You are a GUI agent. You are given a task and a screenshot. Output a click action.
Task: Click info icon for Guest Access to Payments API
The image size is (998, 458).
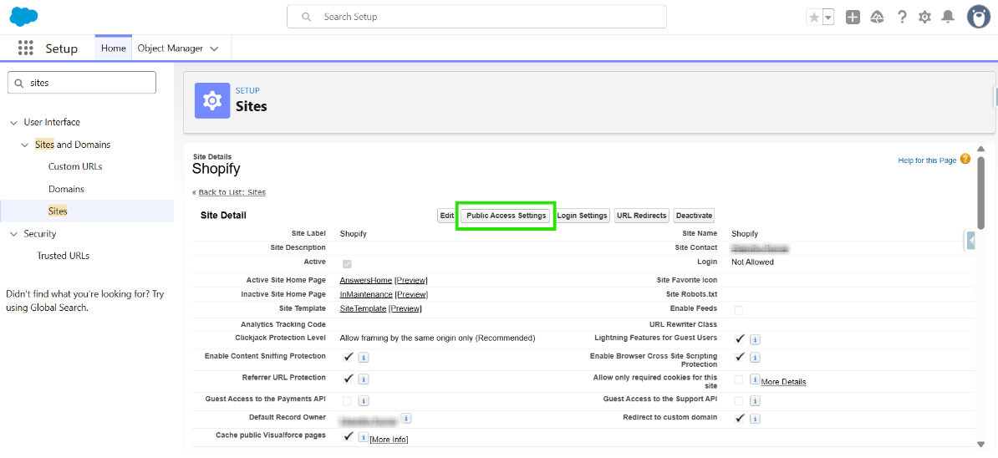pyautogui.click(x=364, y=401)
